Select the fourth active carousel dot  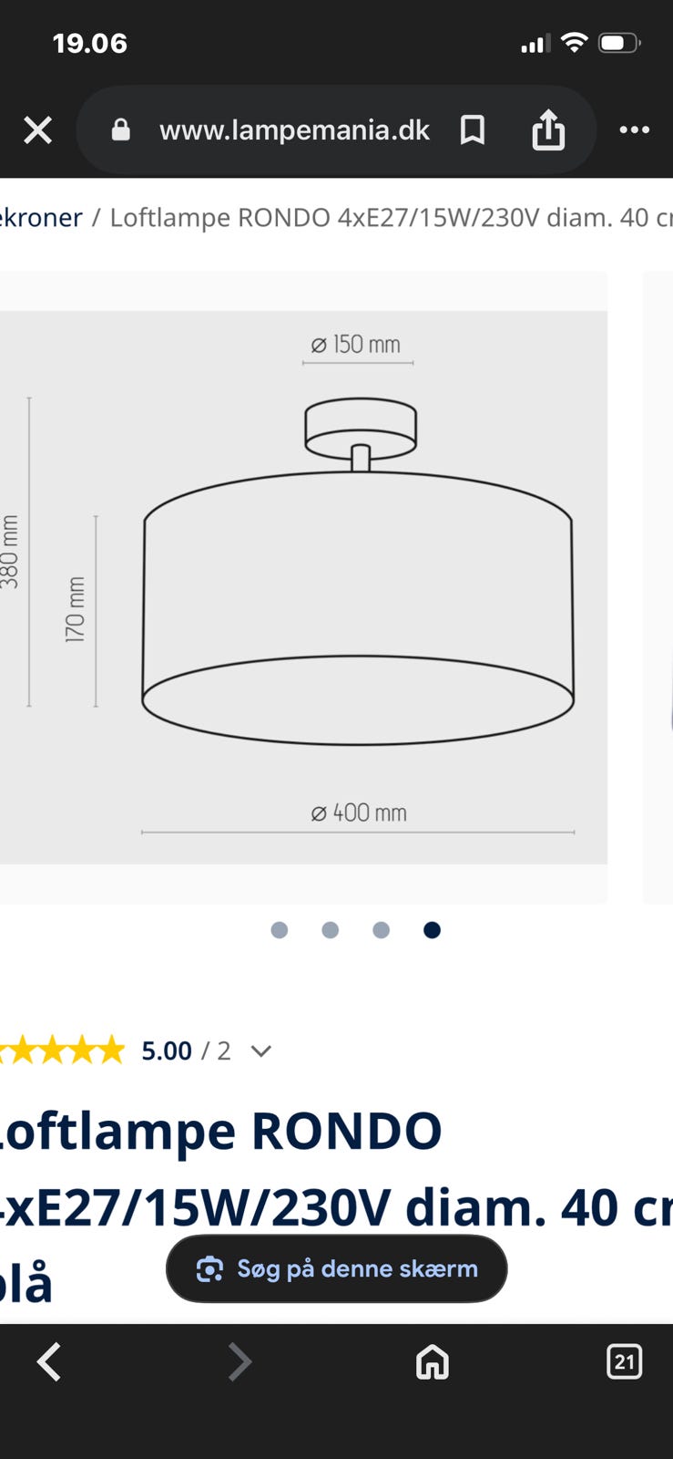(433, 929)
